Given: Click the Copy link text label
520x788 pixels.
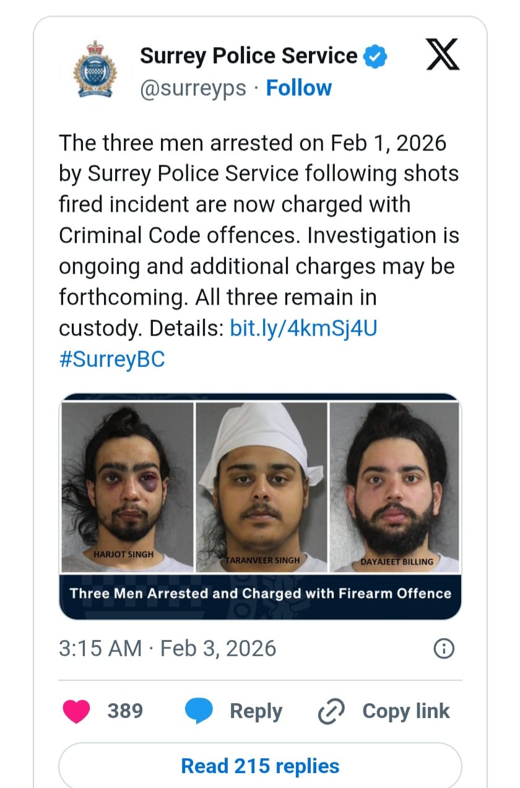Looking at the screenshot, I should point(405,711).
